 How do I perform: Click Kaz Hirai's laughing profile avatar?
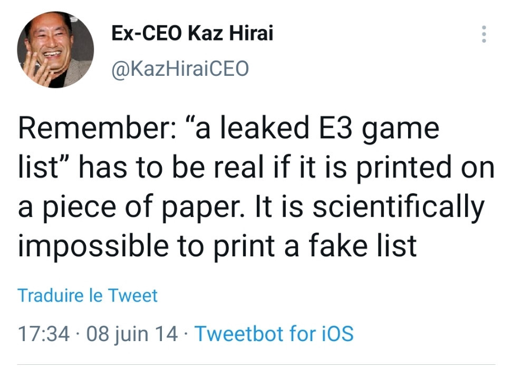pos(55,49)
